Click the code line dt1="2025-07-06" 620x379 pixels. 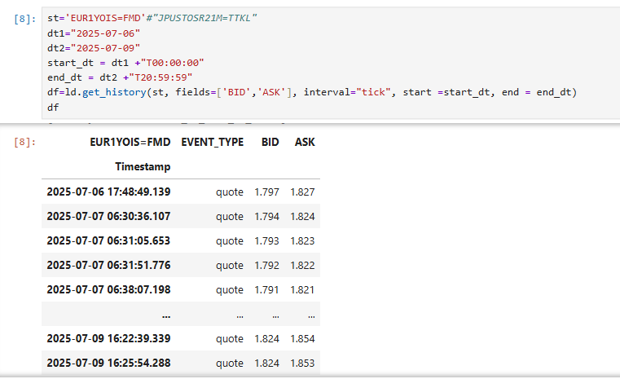[x=94, y=33]
